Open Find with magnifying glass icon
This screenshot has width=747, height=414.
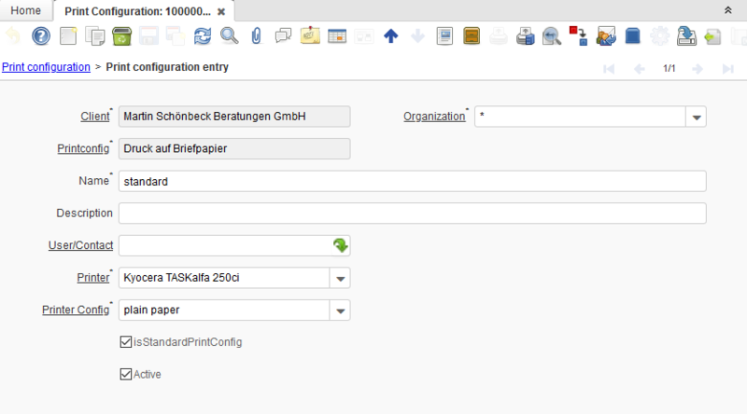click(229, 36)
